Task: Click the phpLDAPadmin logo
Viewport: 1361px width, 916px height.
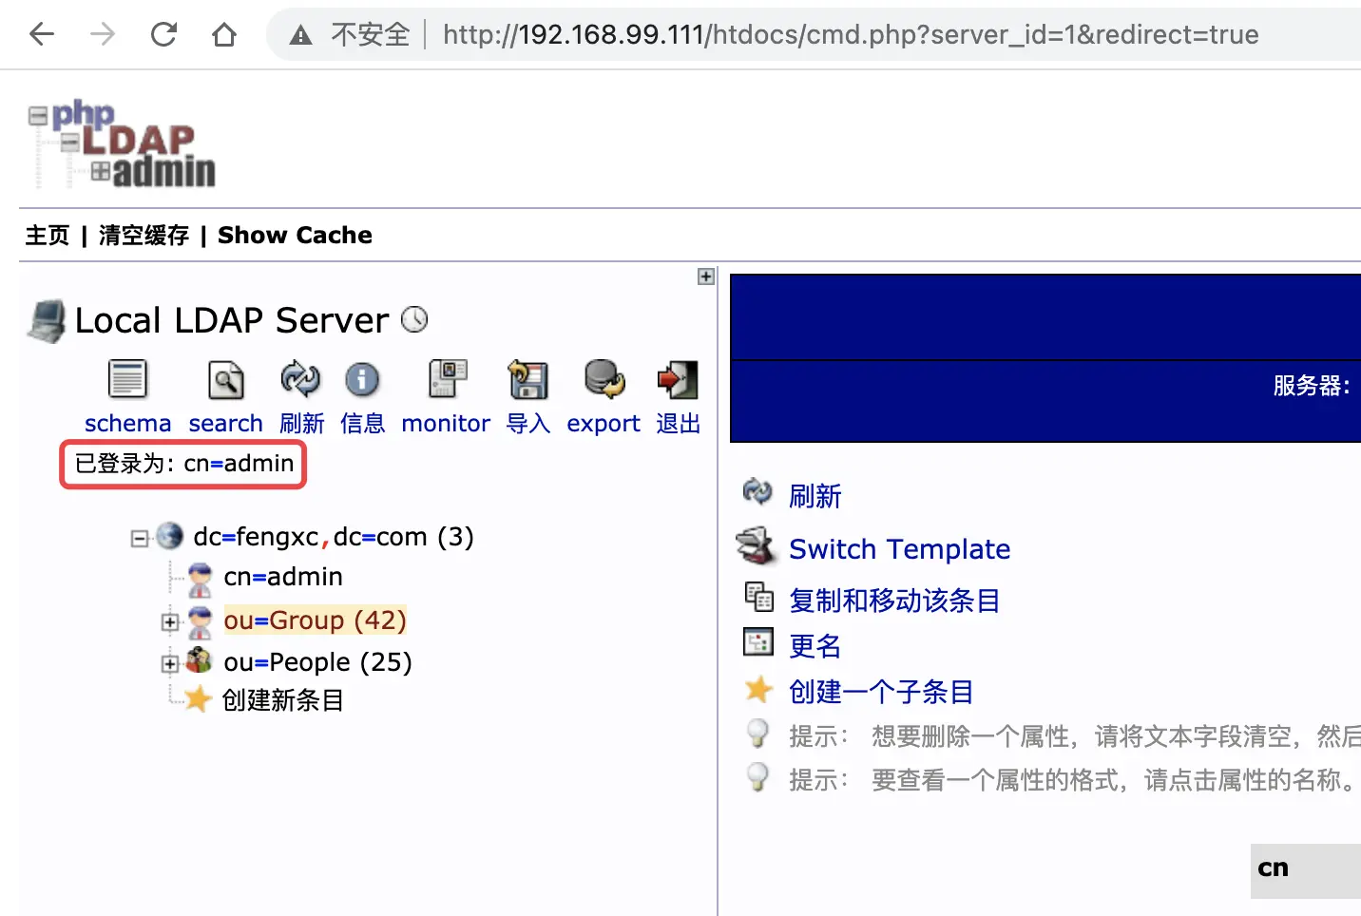Action: (122, 143)
